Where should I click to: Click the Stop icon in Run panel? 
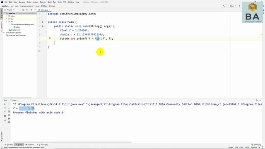point(5,108)
